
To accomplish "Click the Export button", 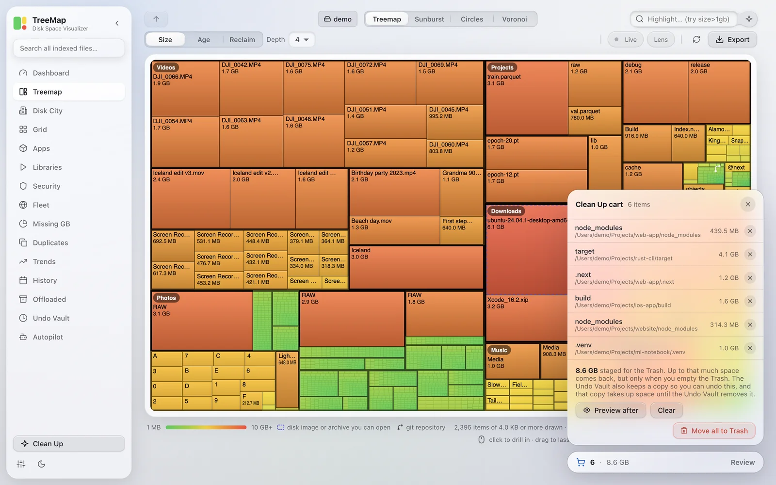I will tap(732, 39).
